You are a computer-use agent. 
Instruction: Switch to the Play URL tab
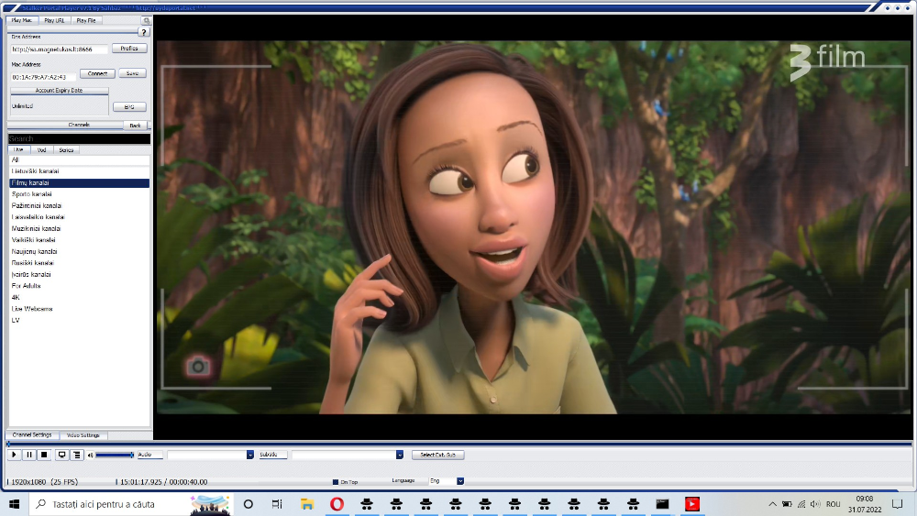pos(54,20)
